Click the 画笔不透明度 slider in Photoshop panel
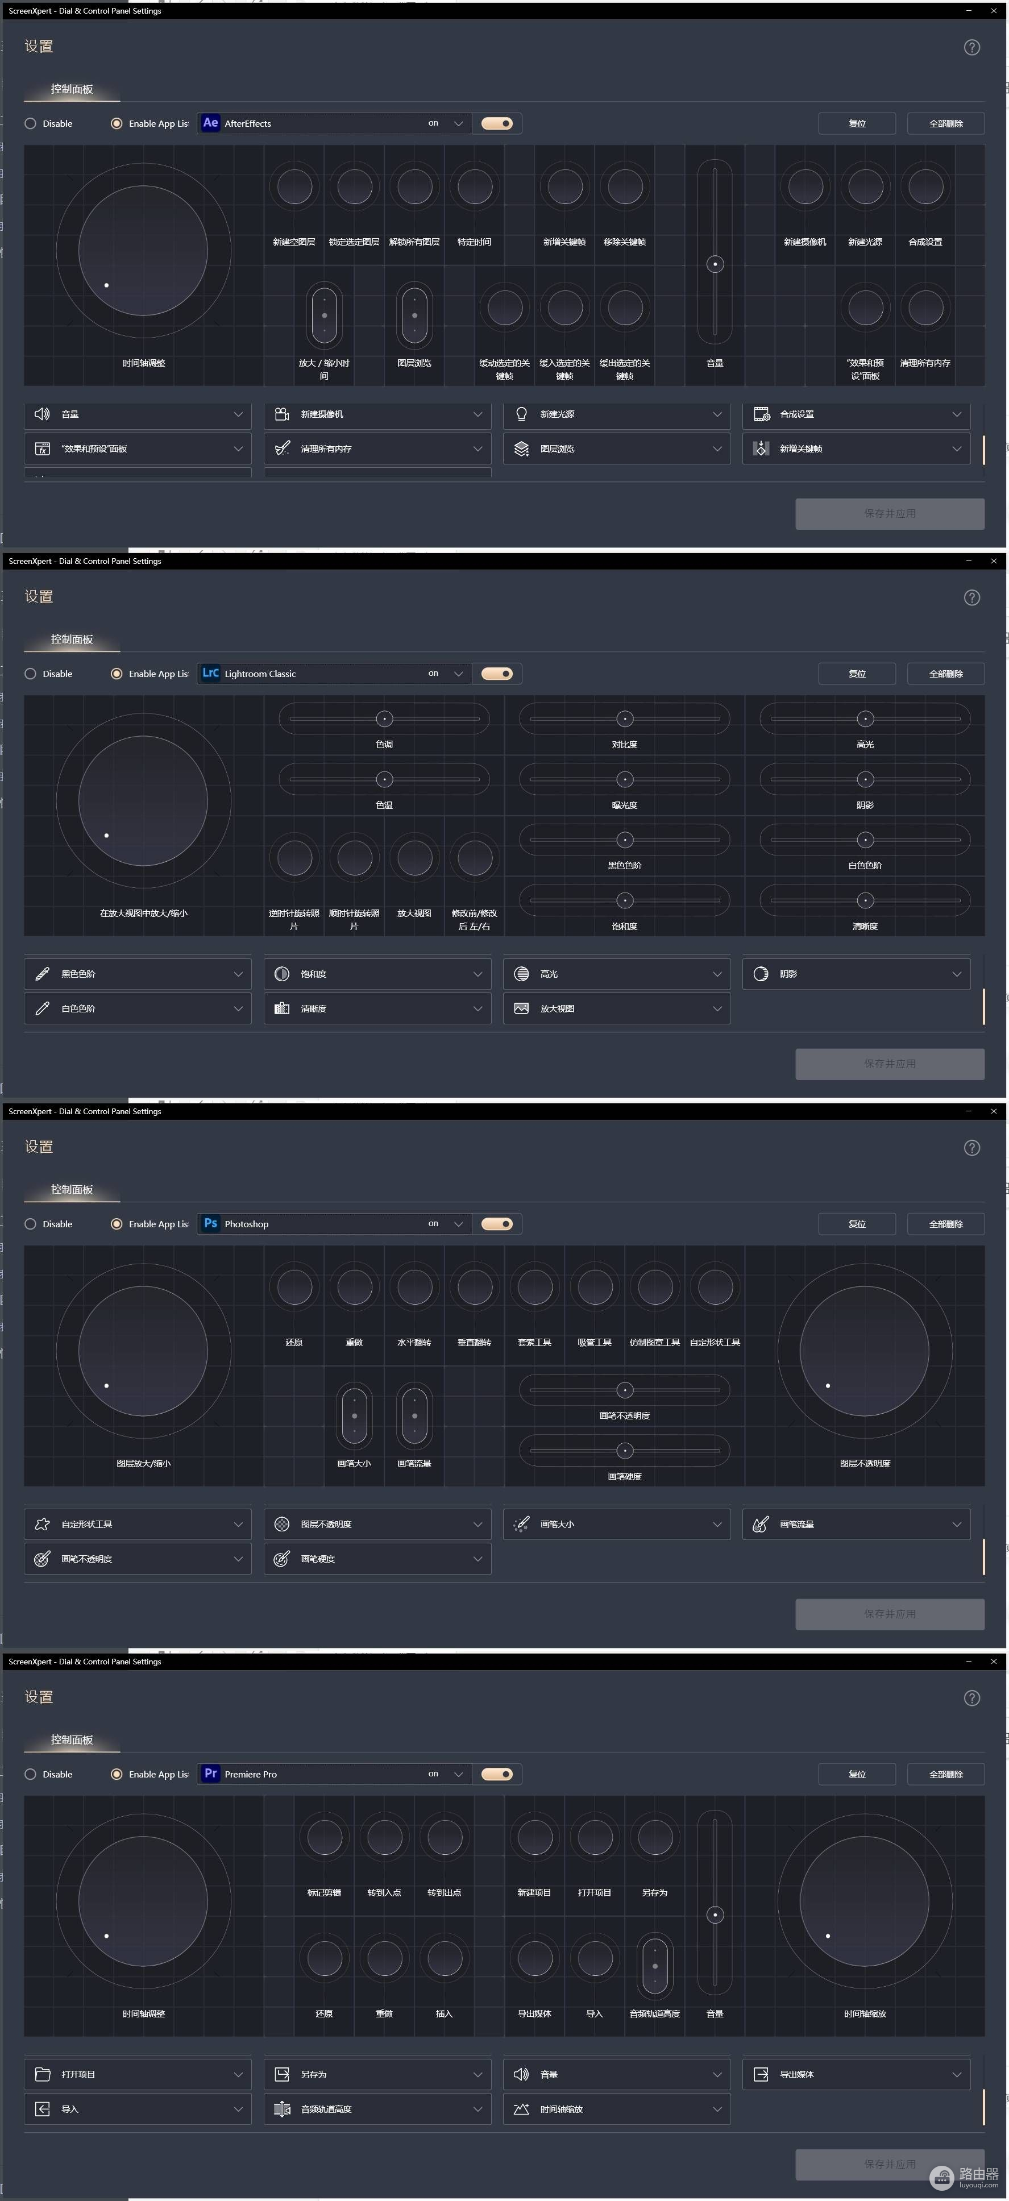This screenshot has height=2201, width=1009. click(625, 1390)
